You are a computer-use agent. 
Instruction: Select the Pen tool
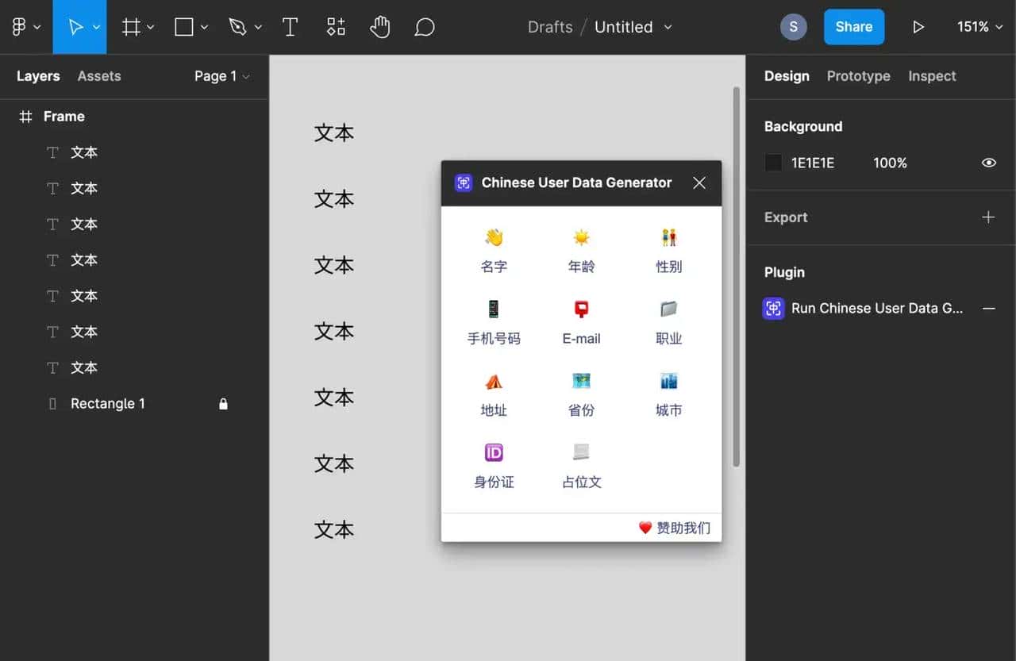click(238, 26)
